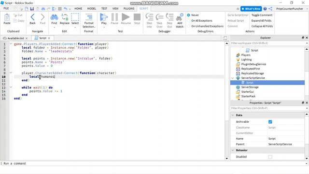This screenshot has width=309, height=174.
Task: Open the Replace tool
Action: pyautogui.click(x=65, y=19)
